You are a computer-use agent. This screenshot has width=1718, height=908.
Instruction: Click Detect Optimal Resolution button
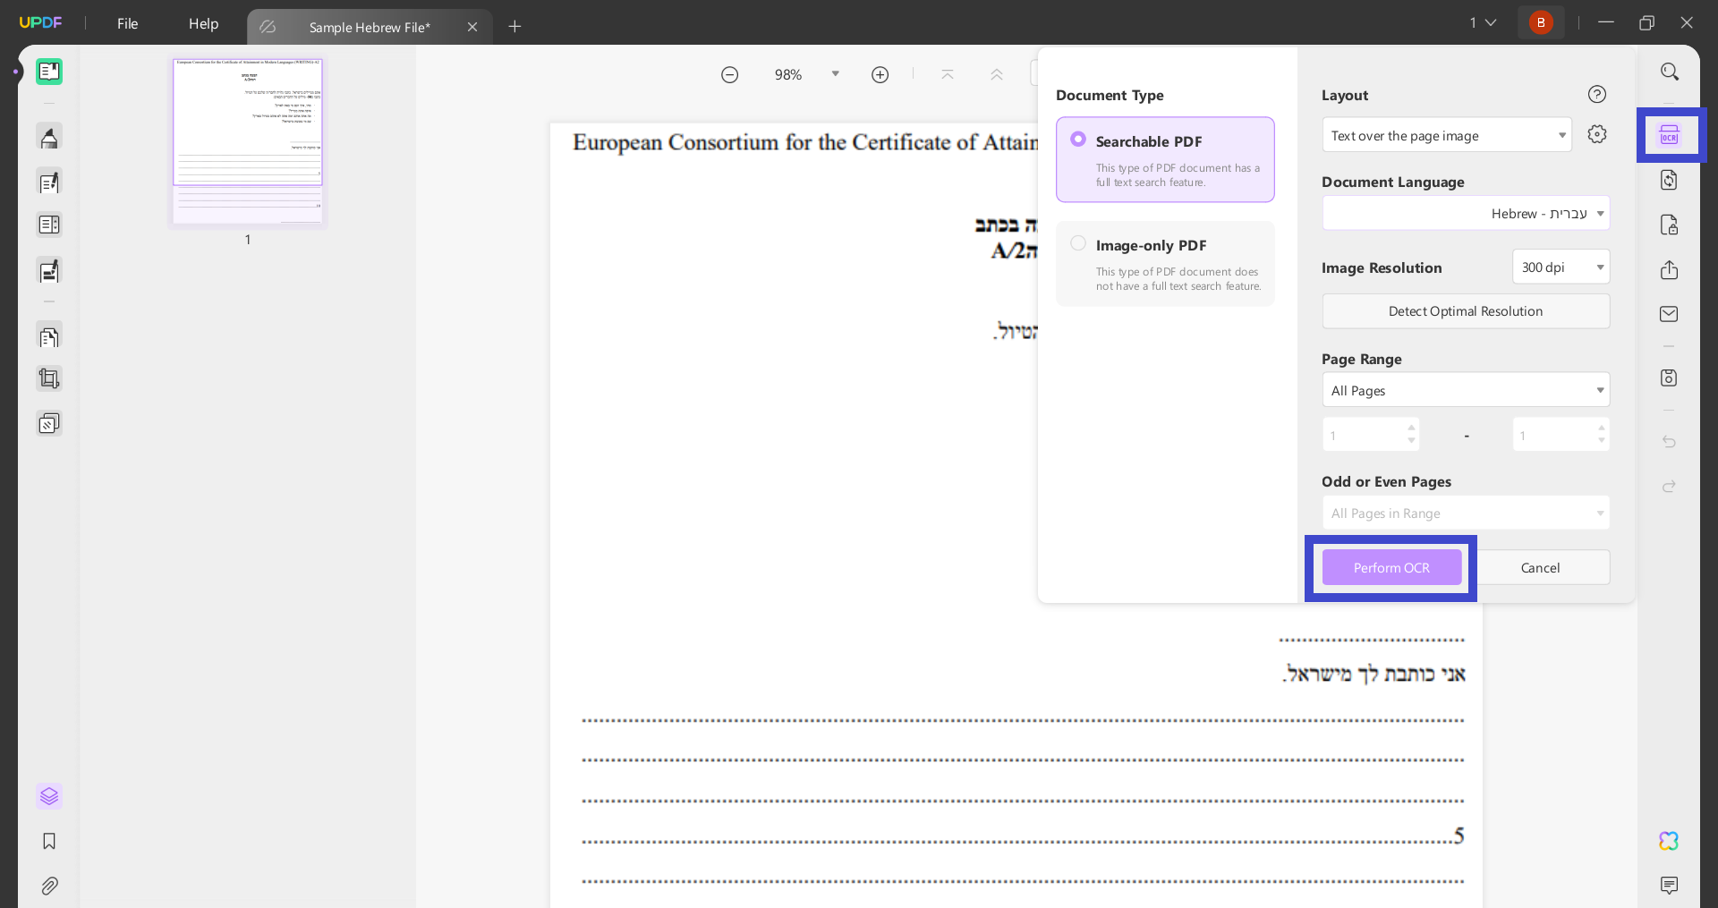[x=1466, y=311]
